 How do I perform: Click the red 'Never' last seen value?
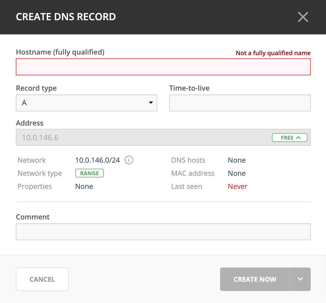click(x=238, y=186)
